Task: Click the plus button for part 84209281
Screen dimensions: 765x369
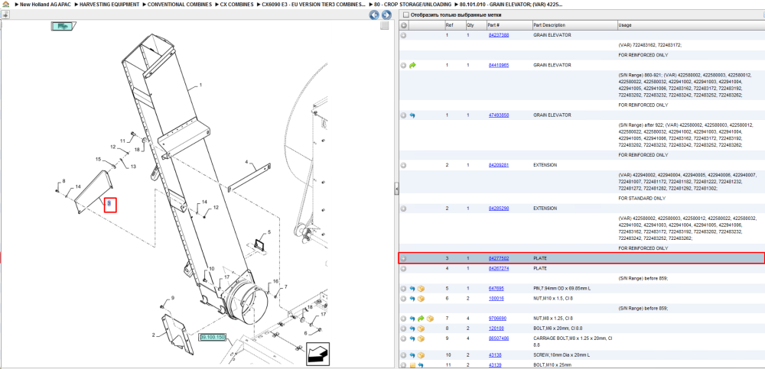Action: click(403, 165)
